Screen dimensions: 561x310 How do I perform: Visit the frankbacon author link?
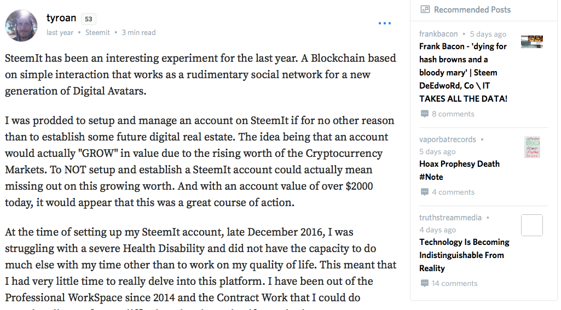tap(438, 34)
